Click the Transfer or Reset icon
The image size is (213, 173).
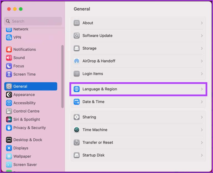[77, 142]
